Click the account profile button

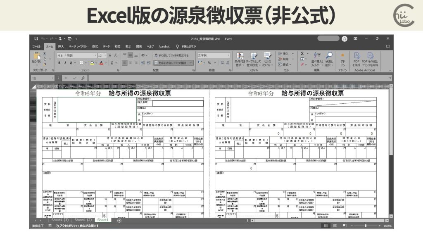[345, 39]
